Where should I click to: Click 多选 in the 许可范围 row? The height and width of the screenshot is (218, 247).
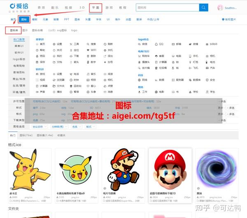coord(222,101)
